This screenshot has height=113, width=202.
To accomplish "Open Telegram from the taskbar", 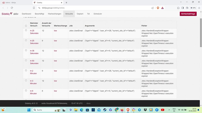I will click(139, 110).
